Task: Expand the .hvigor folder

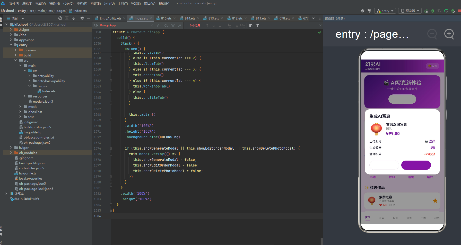Action: tap(11, 30)
